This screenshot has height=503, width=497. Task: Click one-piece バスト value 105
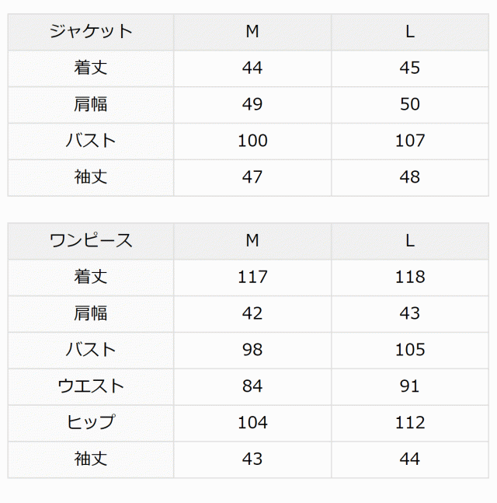point(410,350)
